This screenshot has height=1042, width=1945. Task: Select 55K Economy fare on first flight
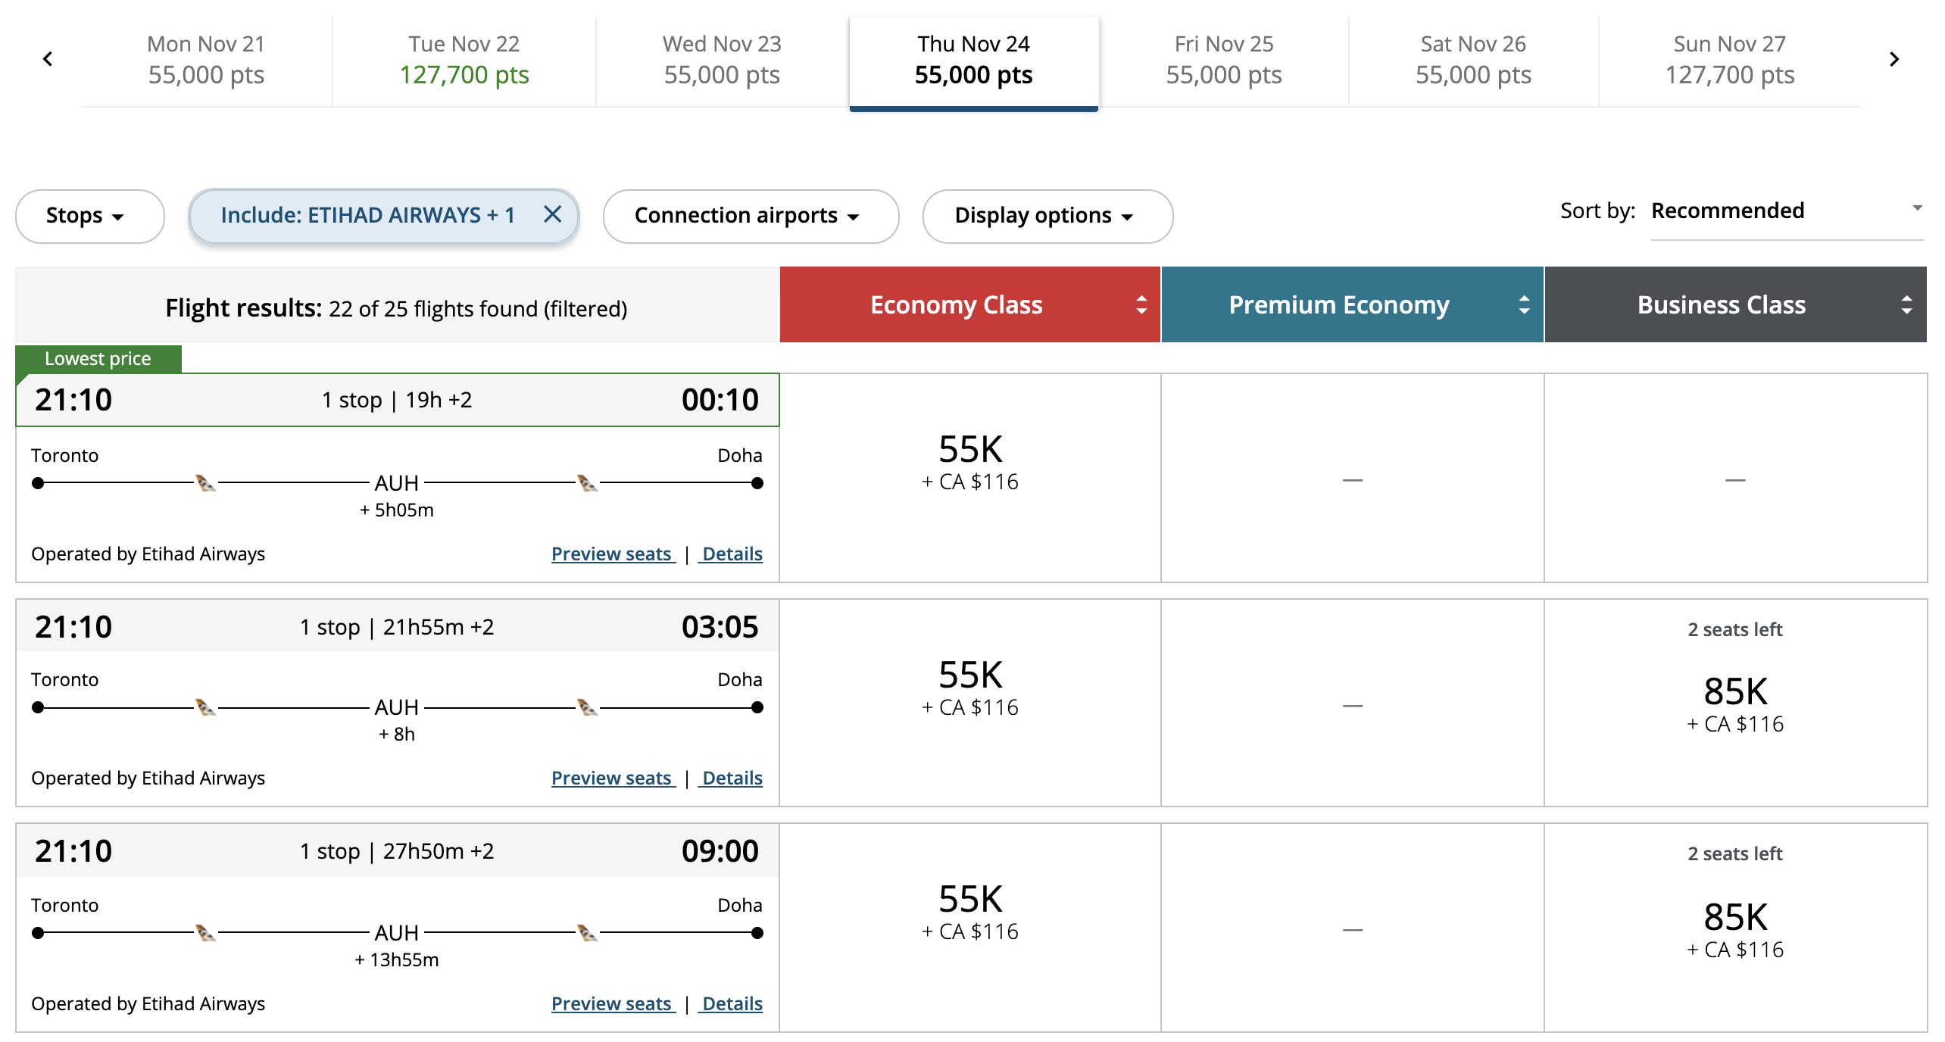pos(970,462)
